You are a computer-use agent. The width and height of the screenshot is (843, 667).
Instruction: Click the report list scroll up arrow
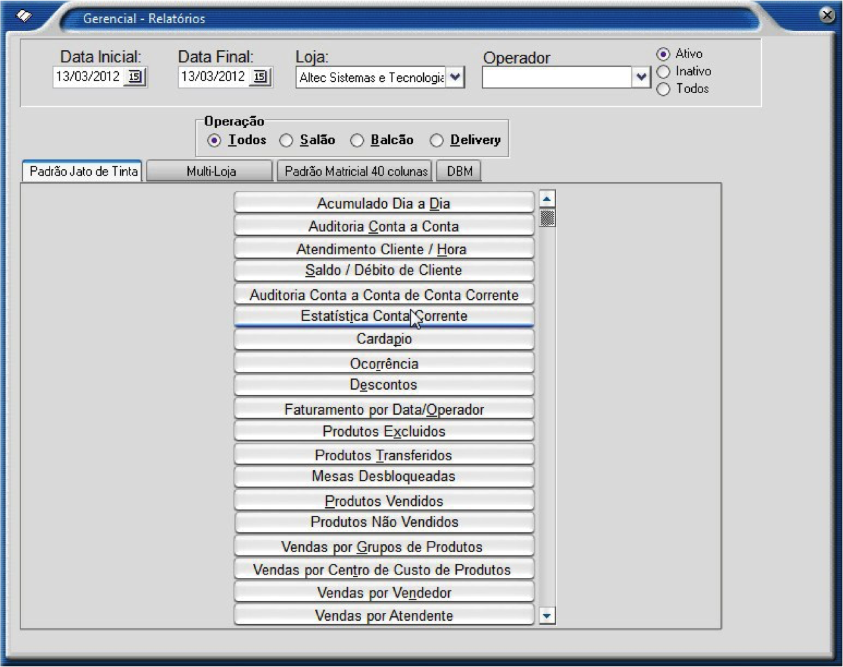pyautogui.click(x=547, y=199)
